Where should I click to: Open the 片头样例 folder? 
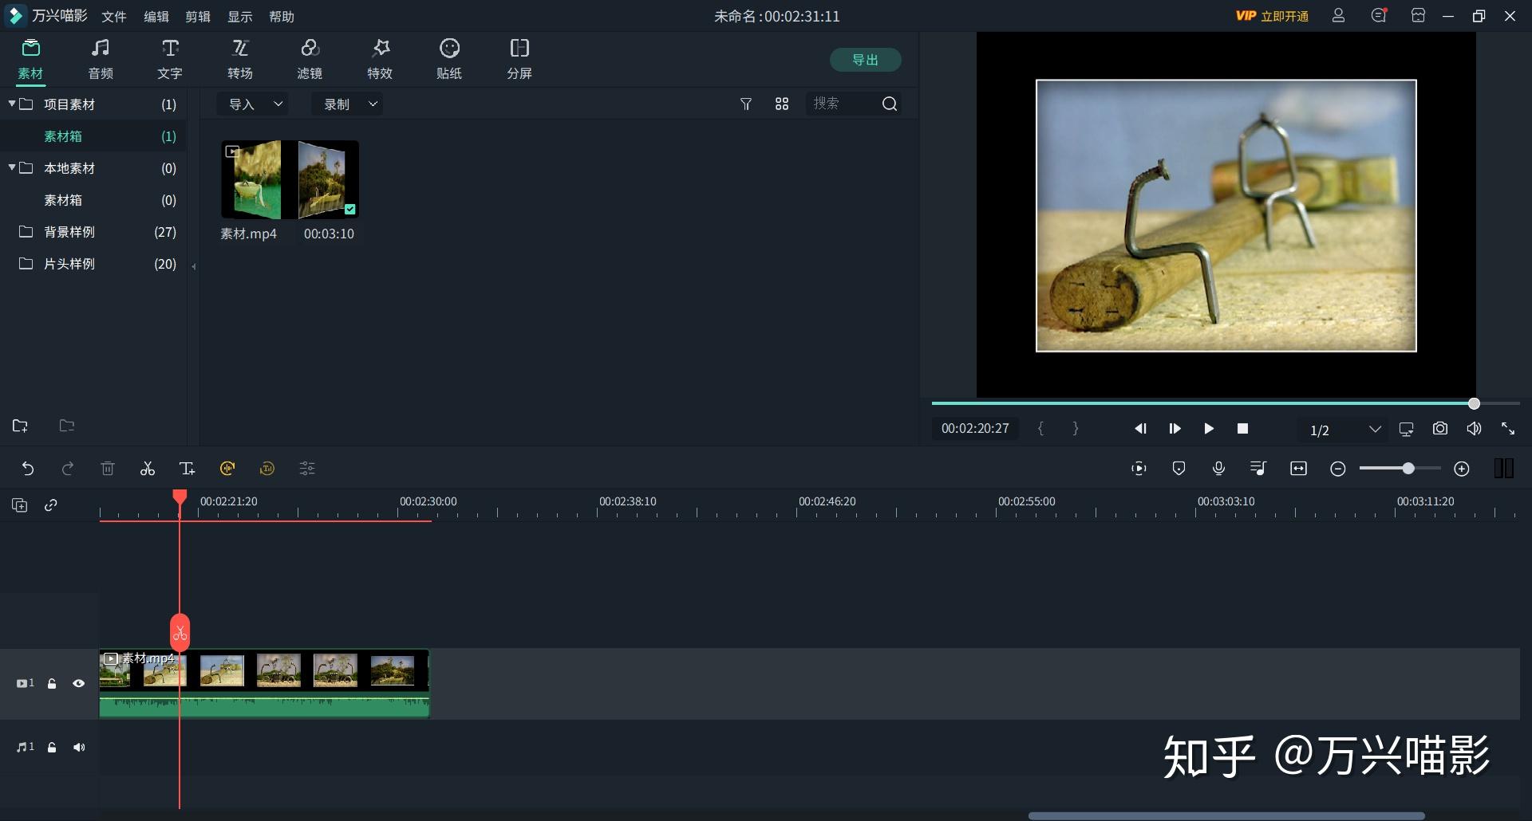pos(93,264)
